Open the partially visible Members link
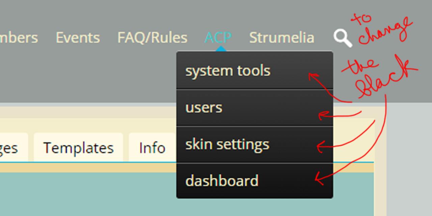Viewport: 432px width, 216px height. (19, 38)
